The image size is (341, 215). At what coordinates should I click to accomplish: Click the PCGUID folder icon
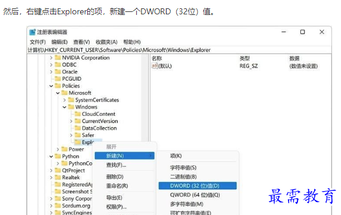[x=58, y=79]
